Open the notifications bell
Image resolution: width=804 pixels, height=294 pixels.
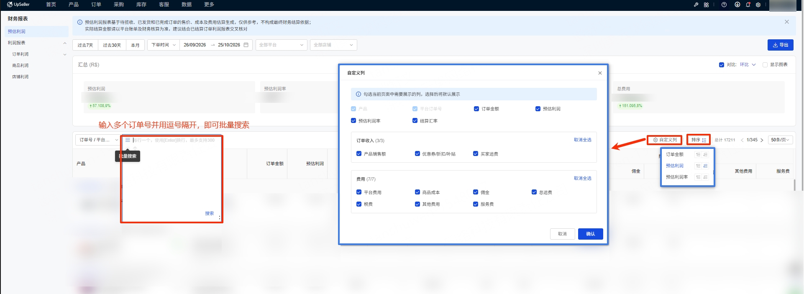coord(748,5)
